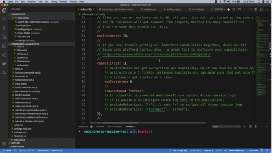Open the Selection menu
272x153 pixels.
pos(31,2)
